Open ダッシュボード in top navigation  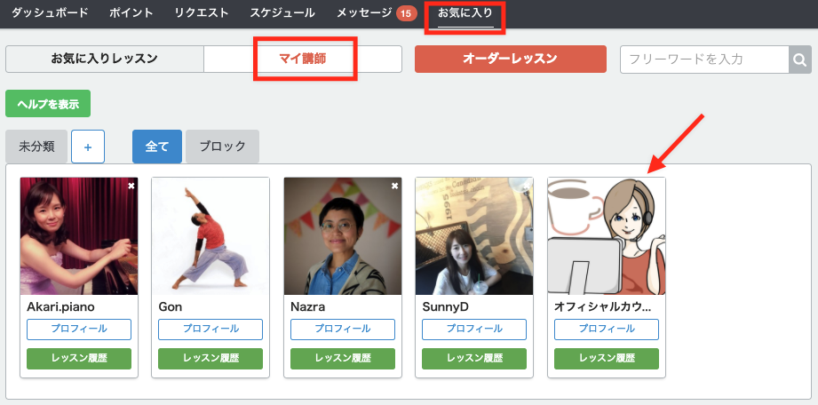pos(50,12)
